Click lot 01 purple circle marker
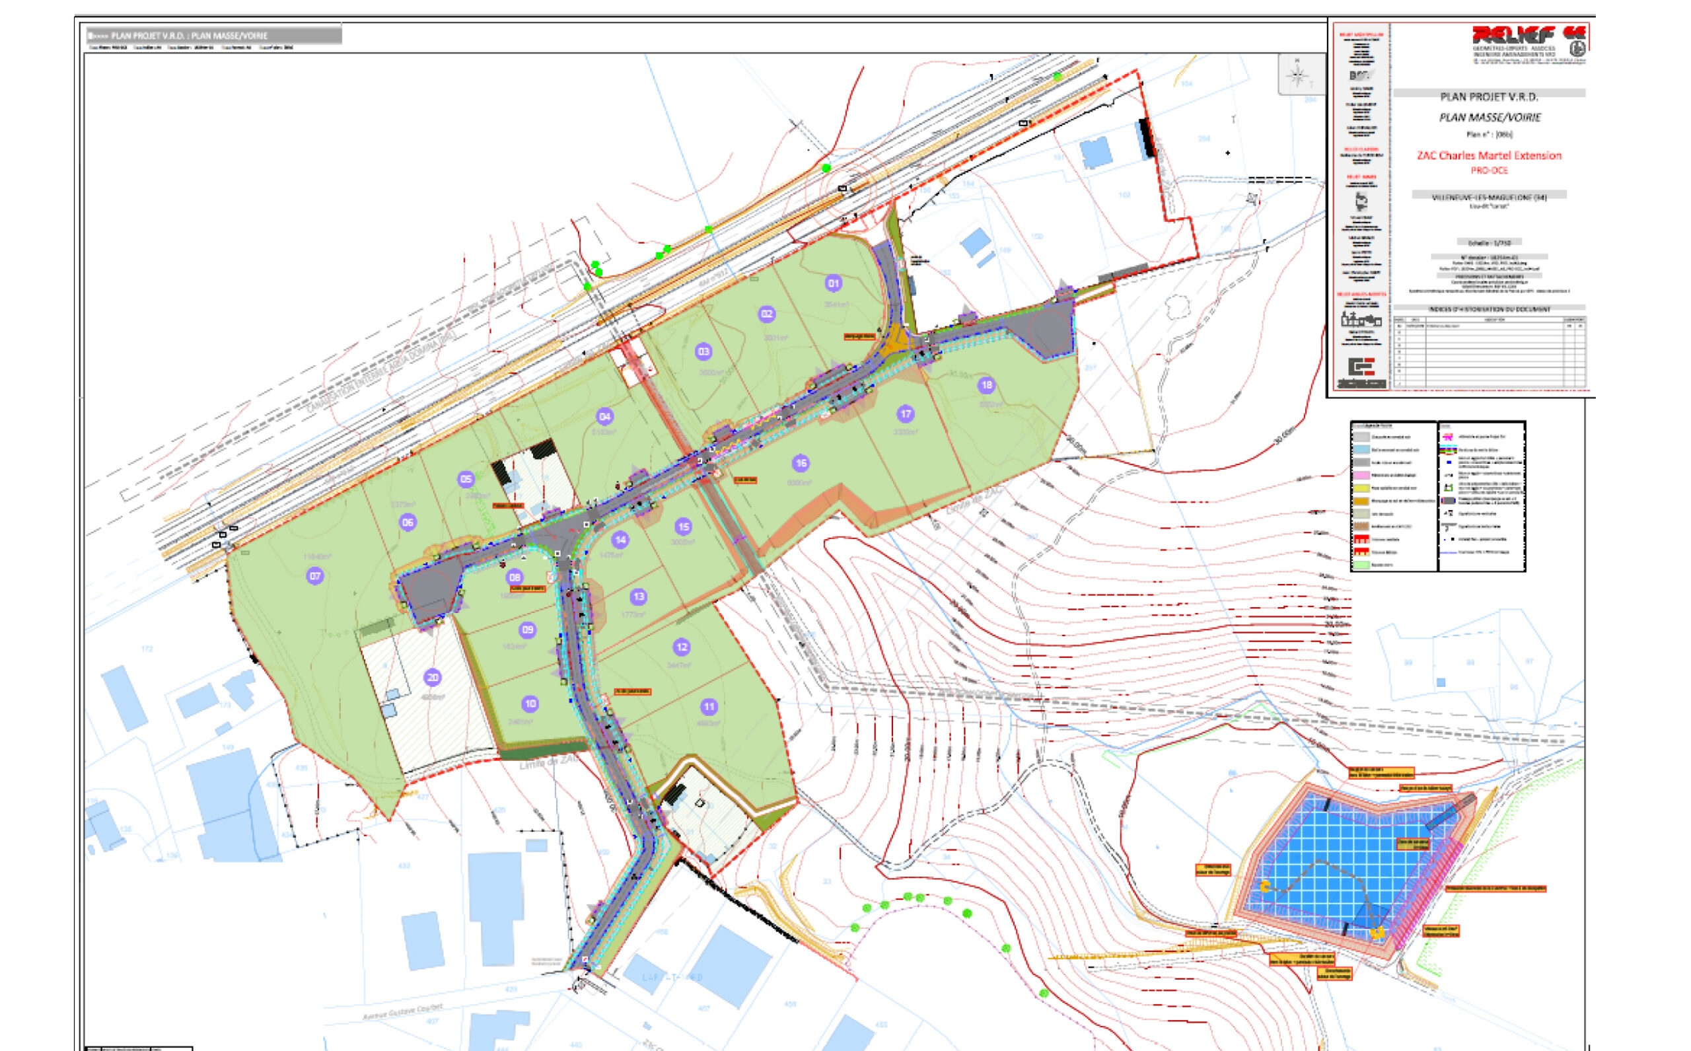 (834, 283)
